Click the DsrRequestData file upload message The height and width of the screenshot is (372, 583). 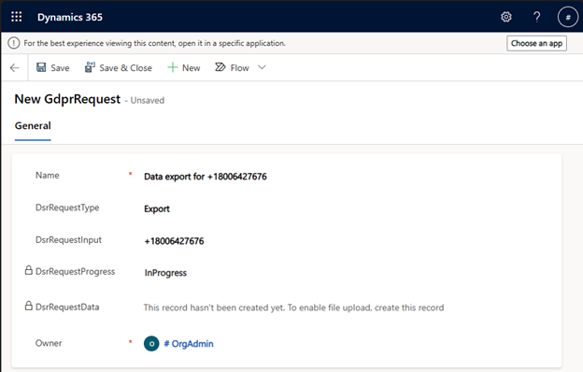[x=293, y=308]
